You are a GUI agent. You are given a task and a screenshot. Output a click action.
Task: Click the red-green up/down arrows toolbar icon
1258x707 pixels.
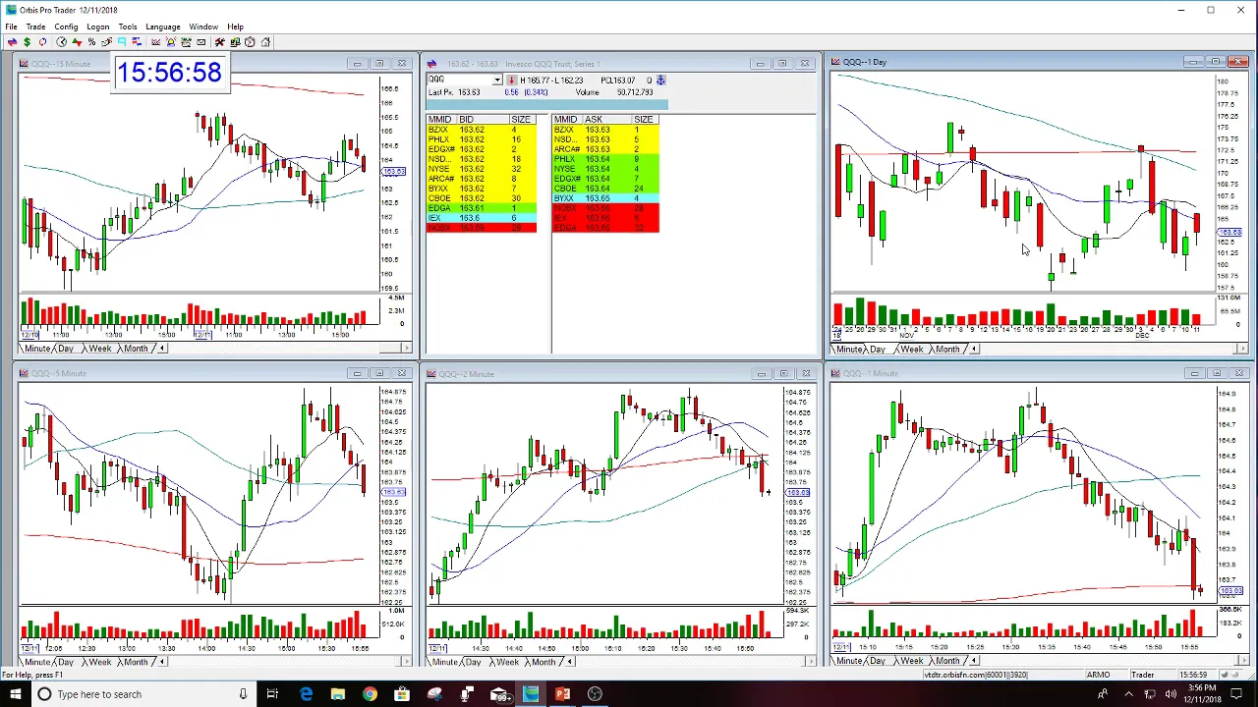coord(78,42)
